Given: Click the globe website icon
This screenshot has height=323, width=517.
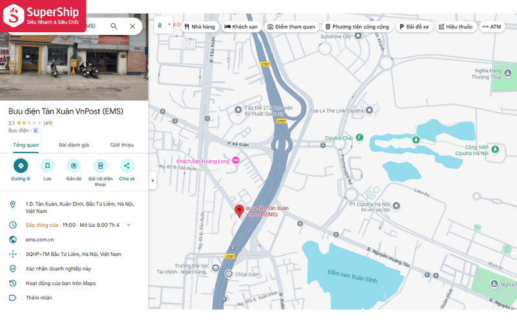Looking at the screenshot, I should (12, 240).
